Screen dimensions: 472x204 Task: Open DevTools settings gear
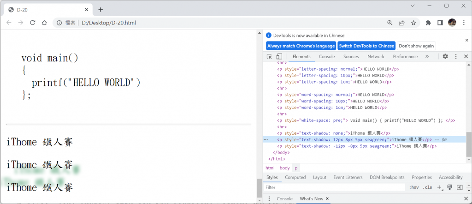445,56
